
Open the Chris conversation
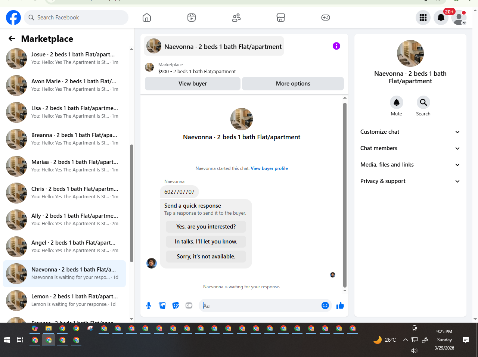[64, 193]
